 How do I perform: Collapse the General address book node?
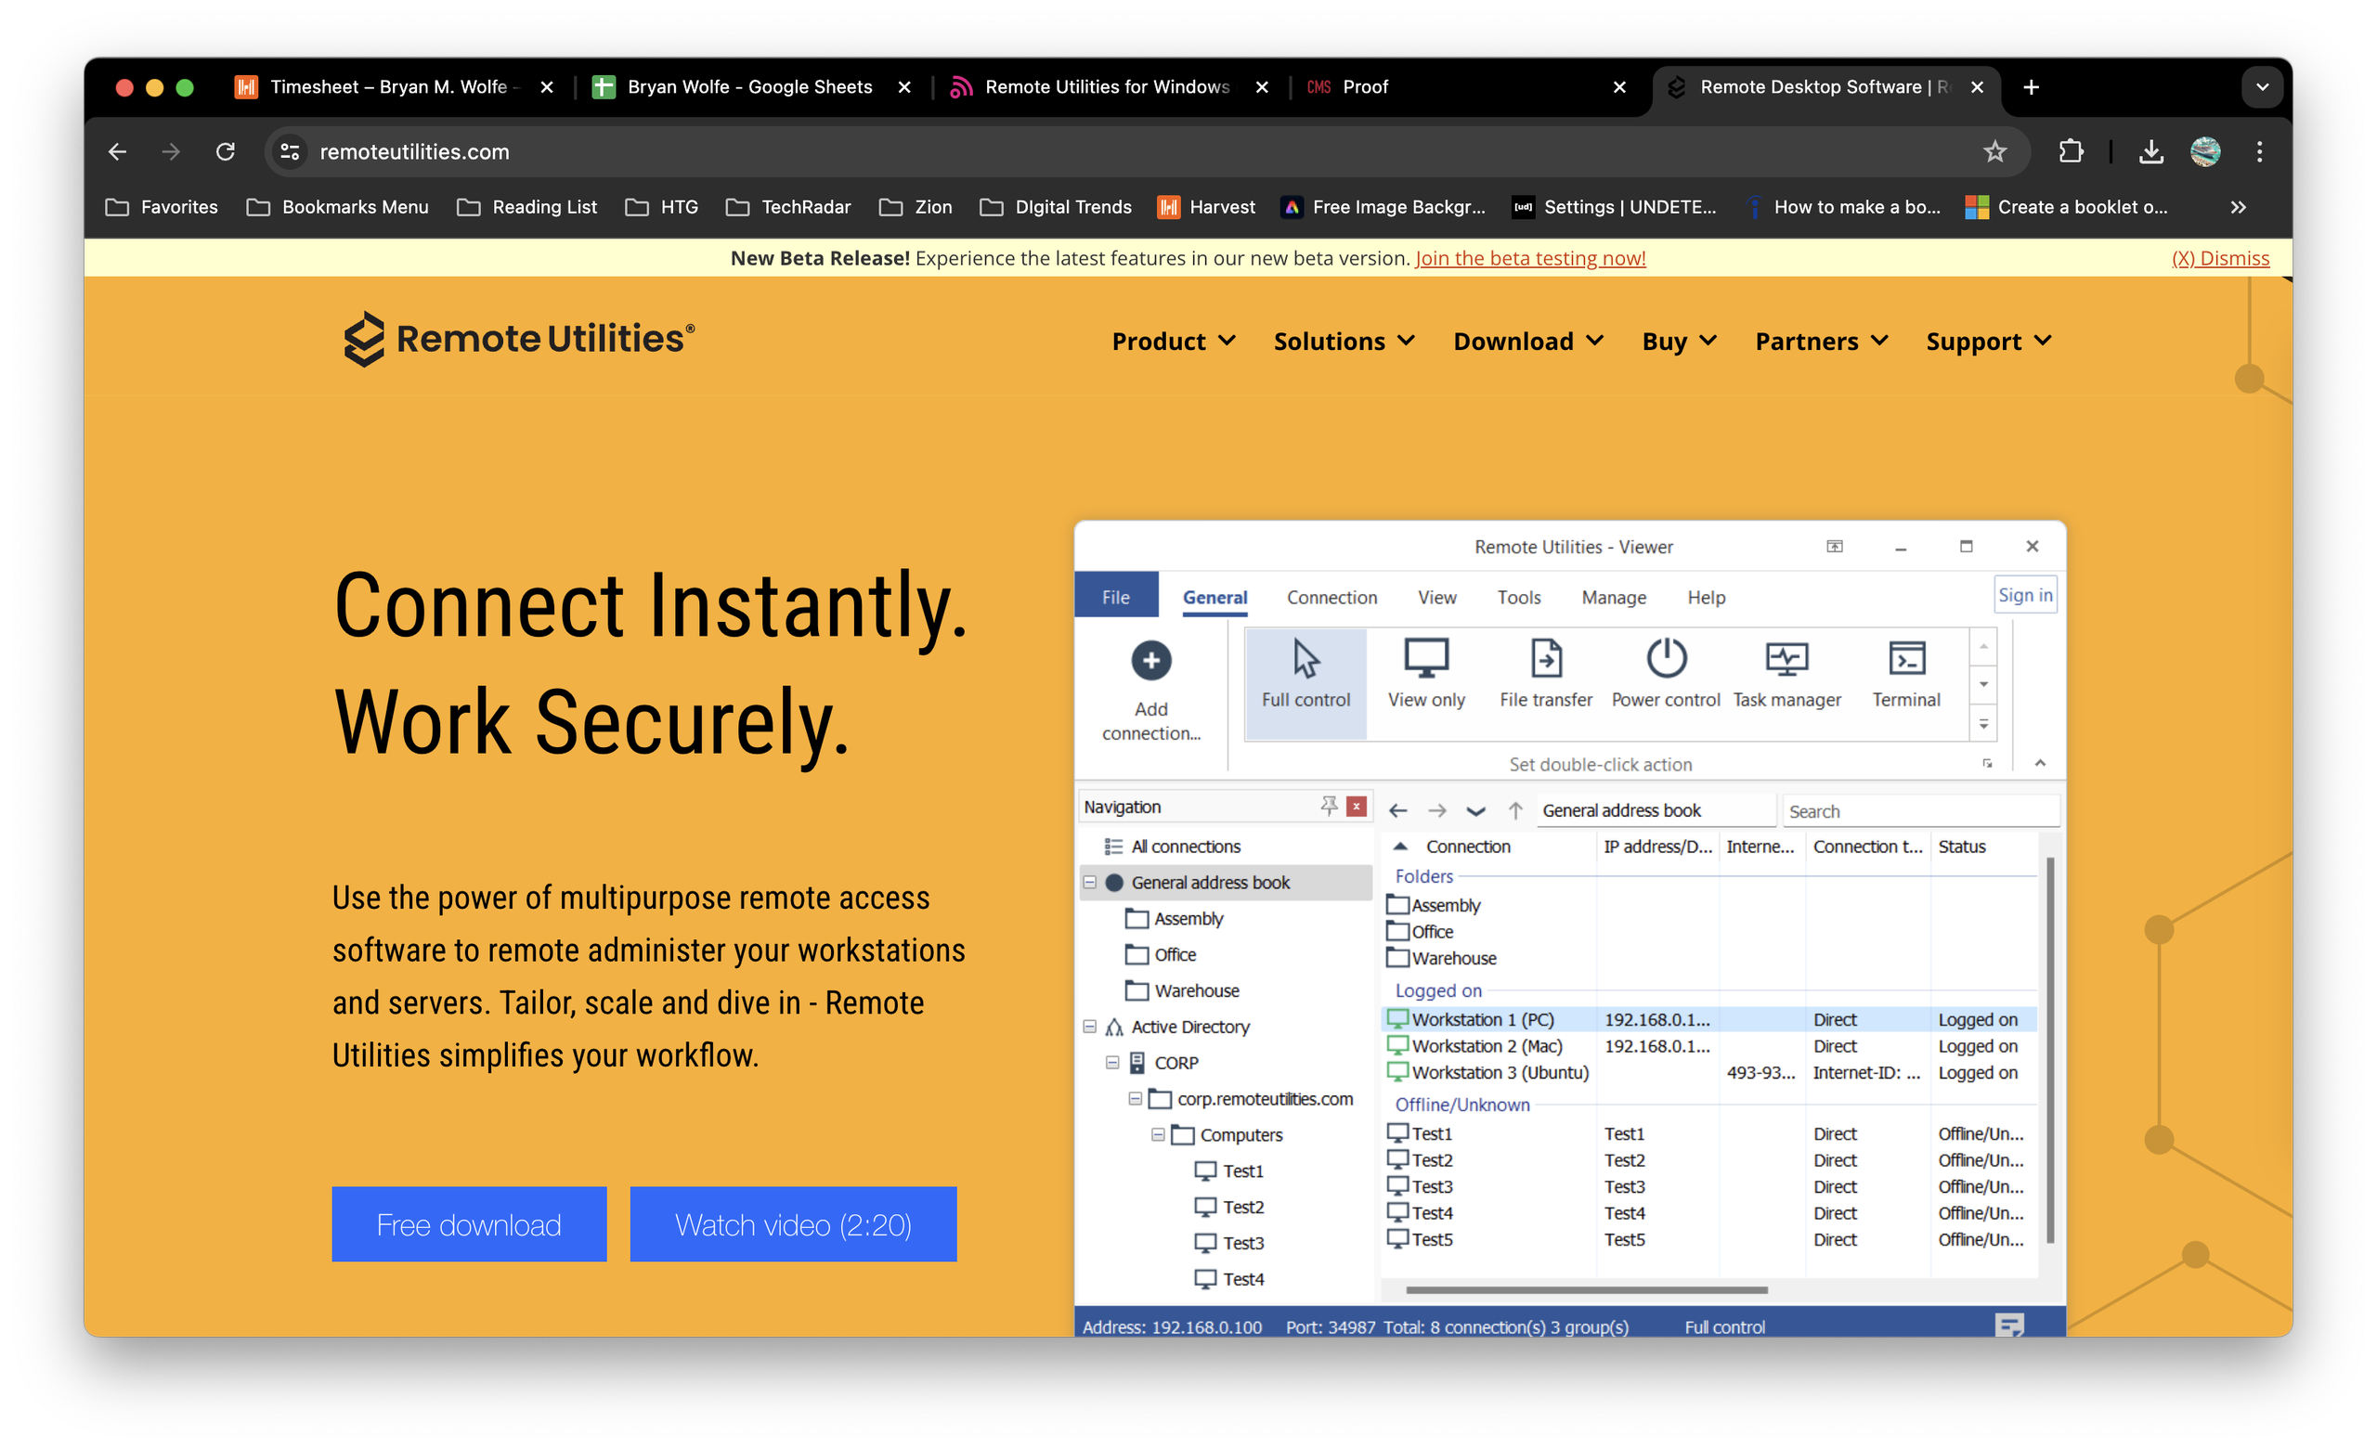(1089, 882)
